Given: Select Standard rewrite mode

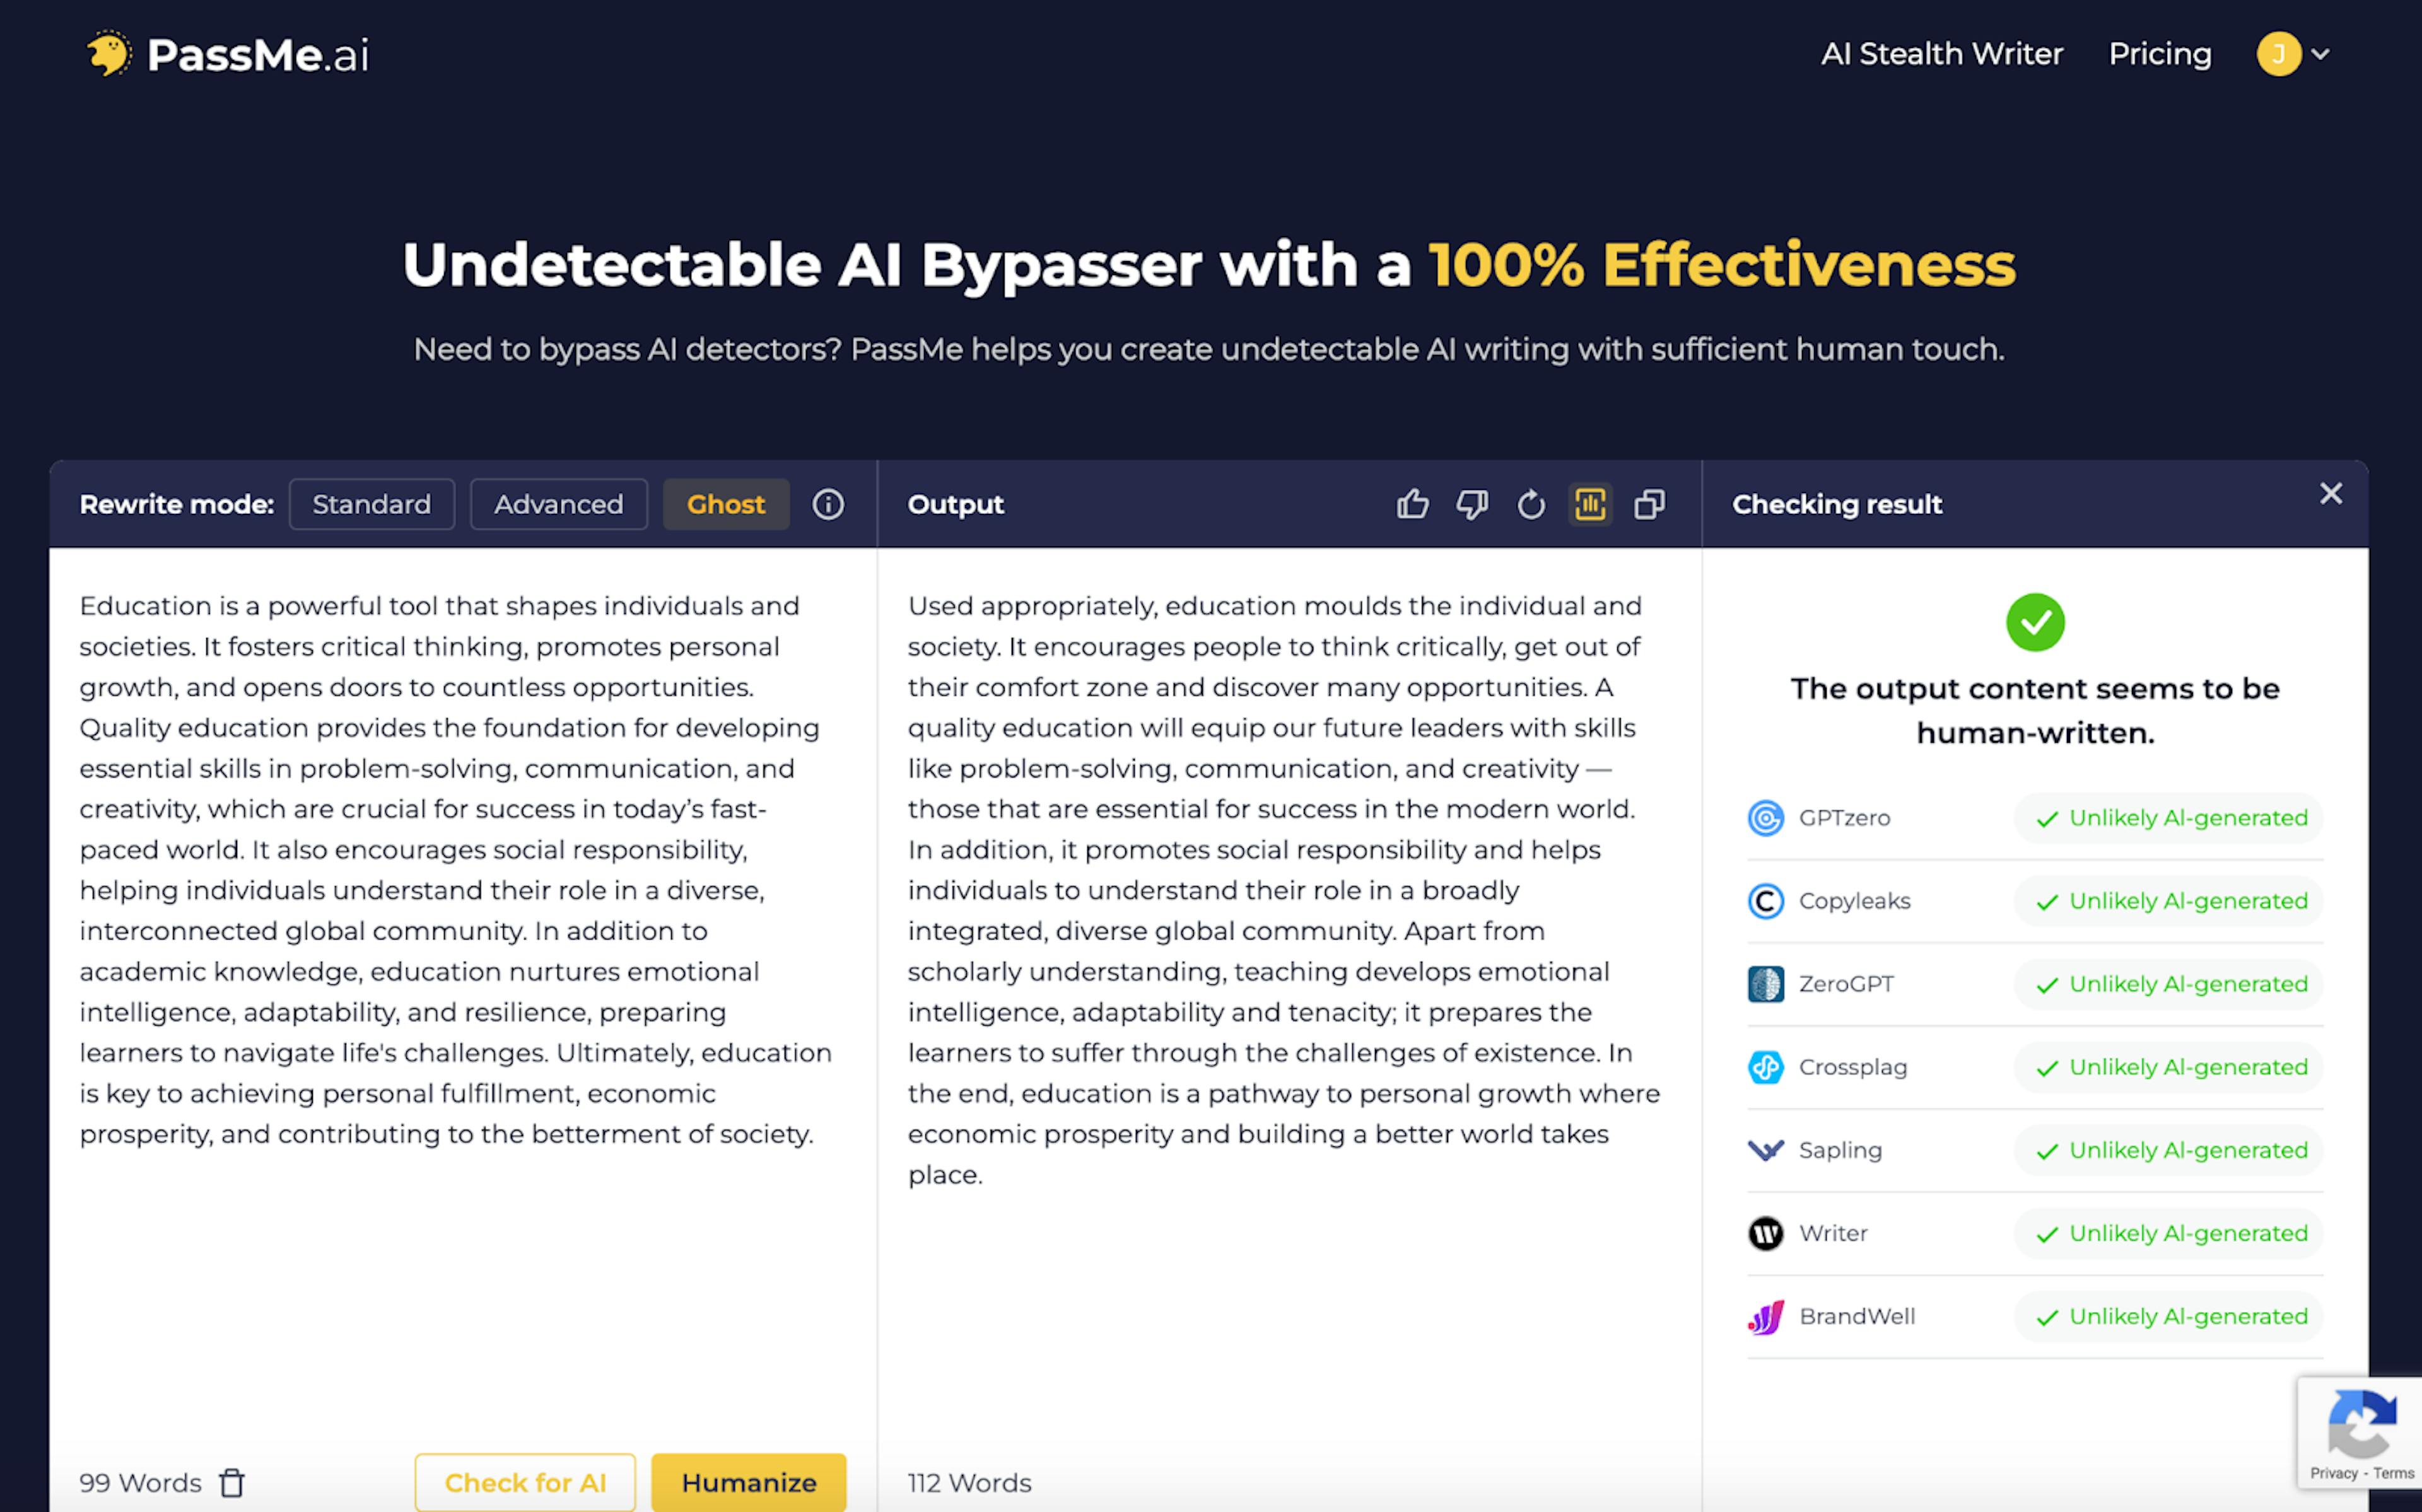Looking at the screenshot, I should click(x=372, y=504).
